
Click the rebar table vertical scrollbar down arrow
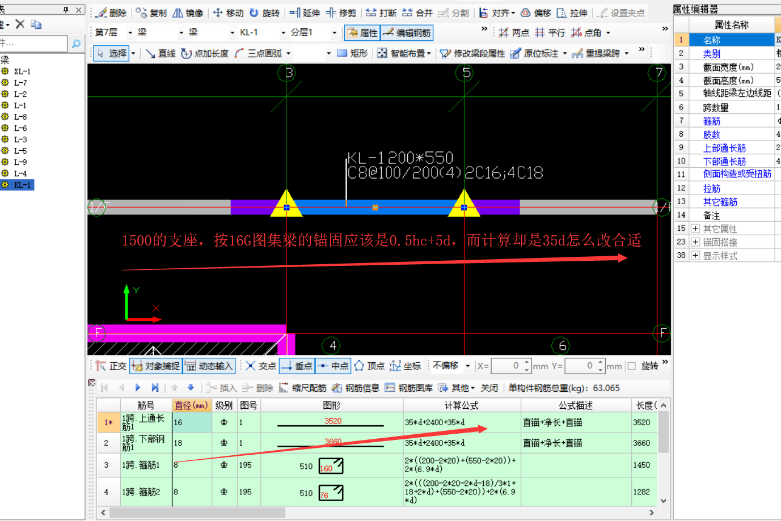pos(663,501)
